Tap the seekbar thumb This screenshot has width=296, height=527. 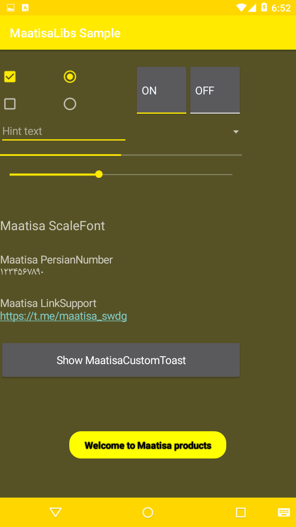pyautogui.click(x=99, y=174)
